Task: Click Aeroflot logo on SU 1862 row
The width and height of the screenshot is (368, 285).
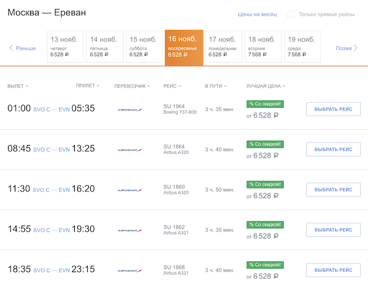Action: pyautogui.click(x=130, y=231)
